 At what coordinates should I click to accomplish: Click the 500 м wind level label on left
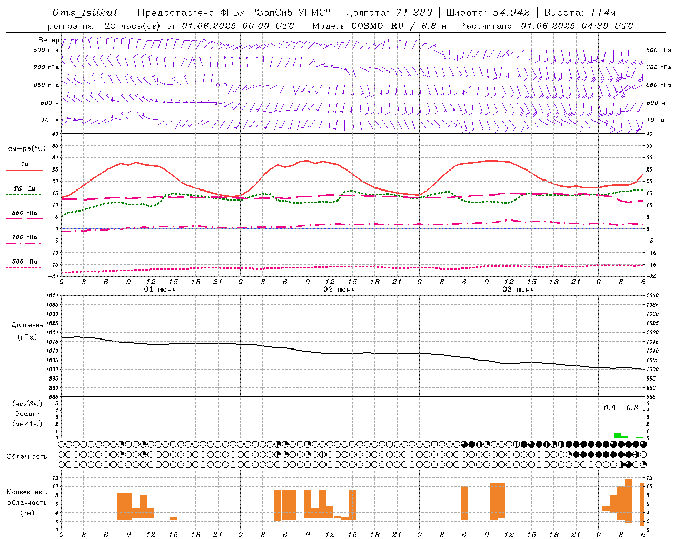point(51,103)
